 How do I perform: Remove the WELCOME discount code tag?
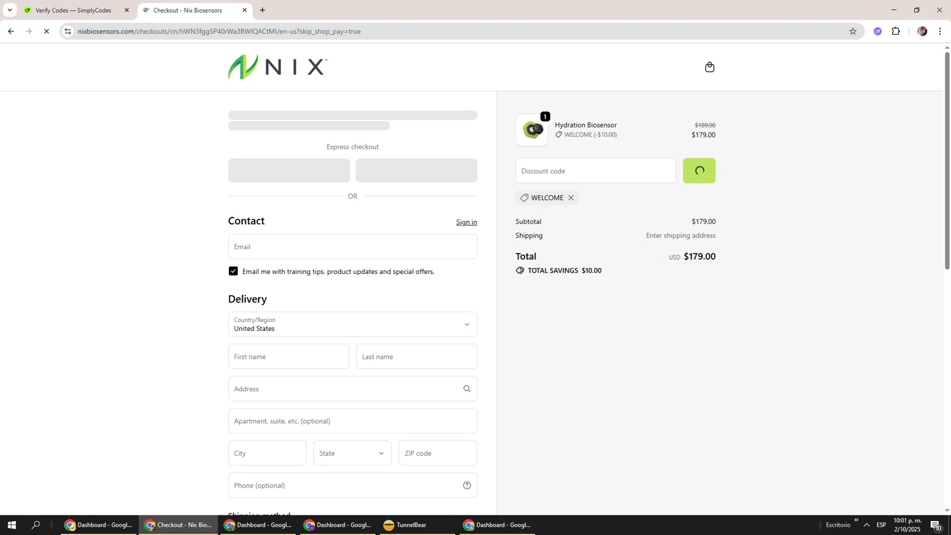point(571,198)
